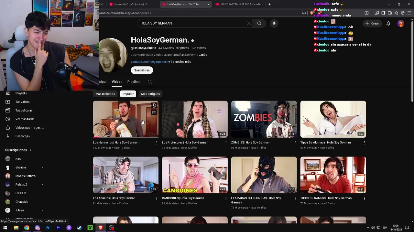
Task: Open Descargas in sidebar
Action: tap(22, 136)
